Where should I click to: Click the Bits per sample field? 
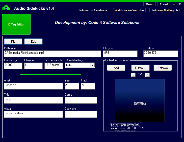[x=54, y=66]
